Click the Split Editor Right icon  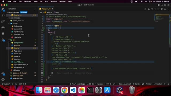point(165,9)
